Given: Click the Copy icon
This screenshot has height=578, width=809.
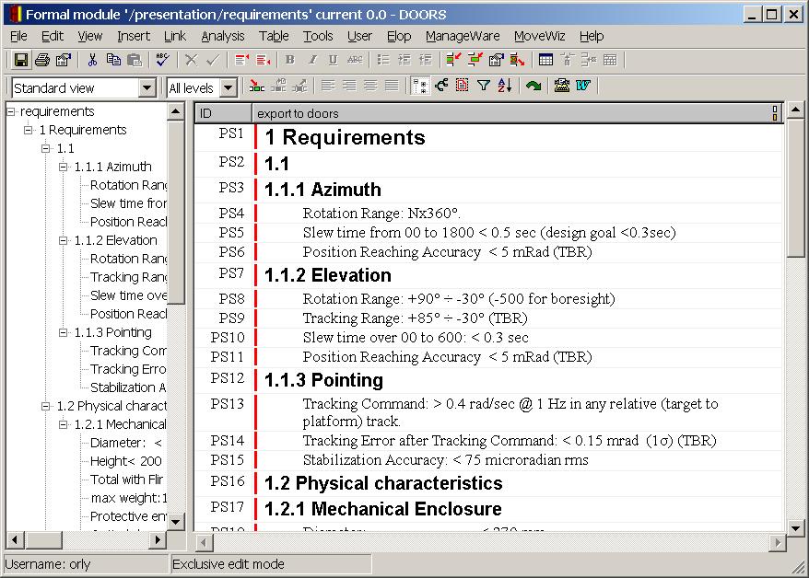Looking at the screenshot, I should [113, 60].
